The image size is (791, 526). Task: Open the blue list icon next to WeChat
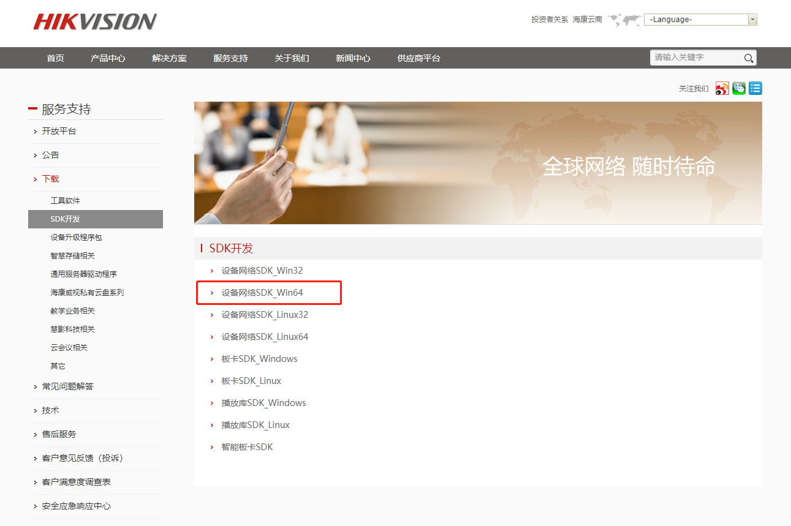[x=755, y=88]
